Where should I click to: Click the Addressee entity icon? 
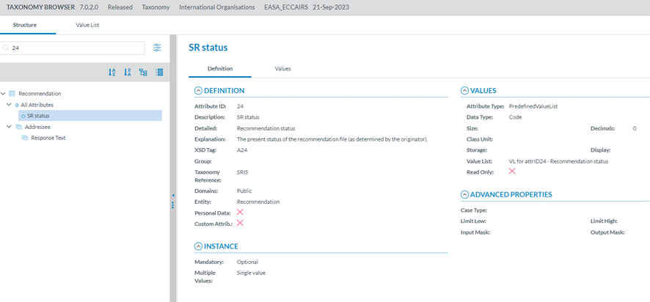pos(19,127)
